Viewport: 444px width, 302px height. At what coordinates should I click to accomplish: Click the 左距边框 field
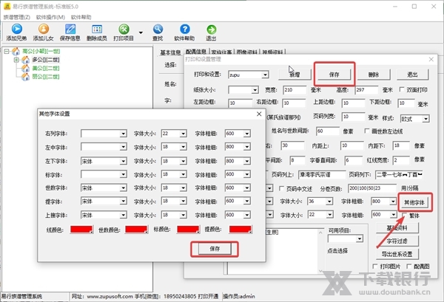pos(240,103)
